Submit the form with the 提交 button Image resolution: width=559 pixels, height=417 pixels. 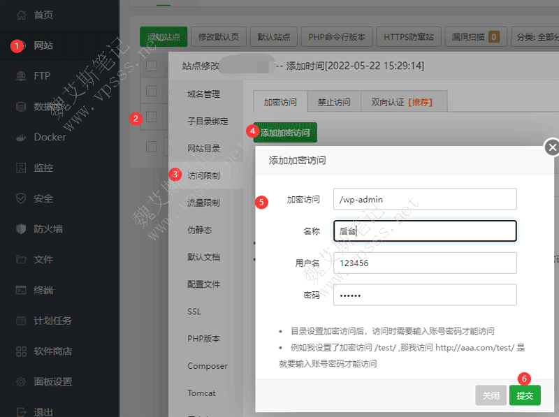(524, 395)
